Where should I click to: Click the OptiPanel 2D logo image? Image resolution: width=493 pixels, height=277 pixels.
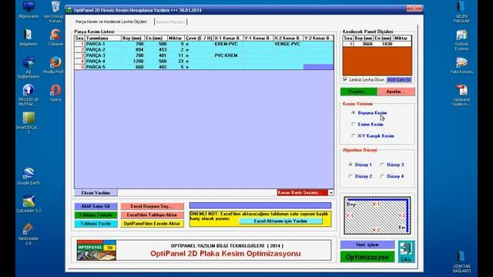(96, 250)
